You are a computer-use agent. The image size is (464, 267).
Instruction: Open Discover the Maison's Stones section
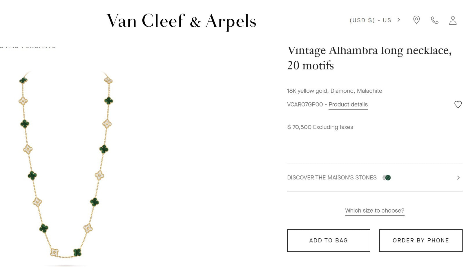(332, 178)
